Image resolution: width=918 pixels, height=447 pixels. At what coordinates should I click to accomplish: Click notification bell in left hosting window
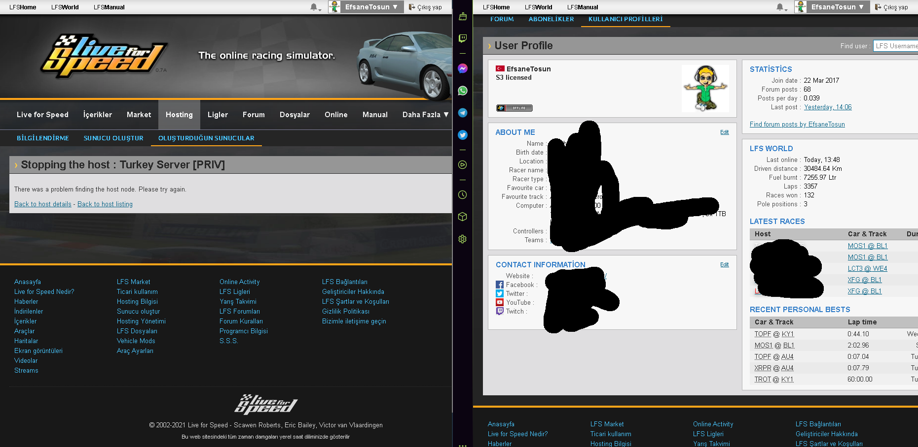click(314, 7)
